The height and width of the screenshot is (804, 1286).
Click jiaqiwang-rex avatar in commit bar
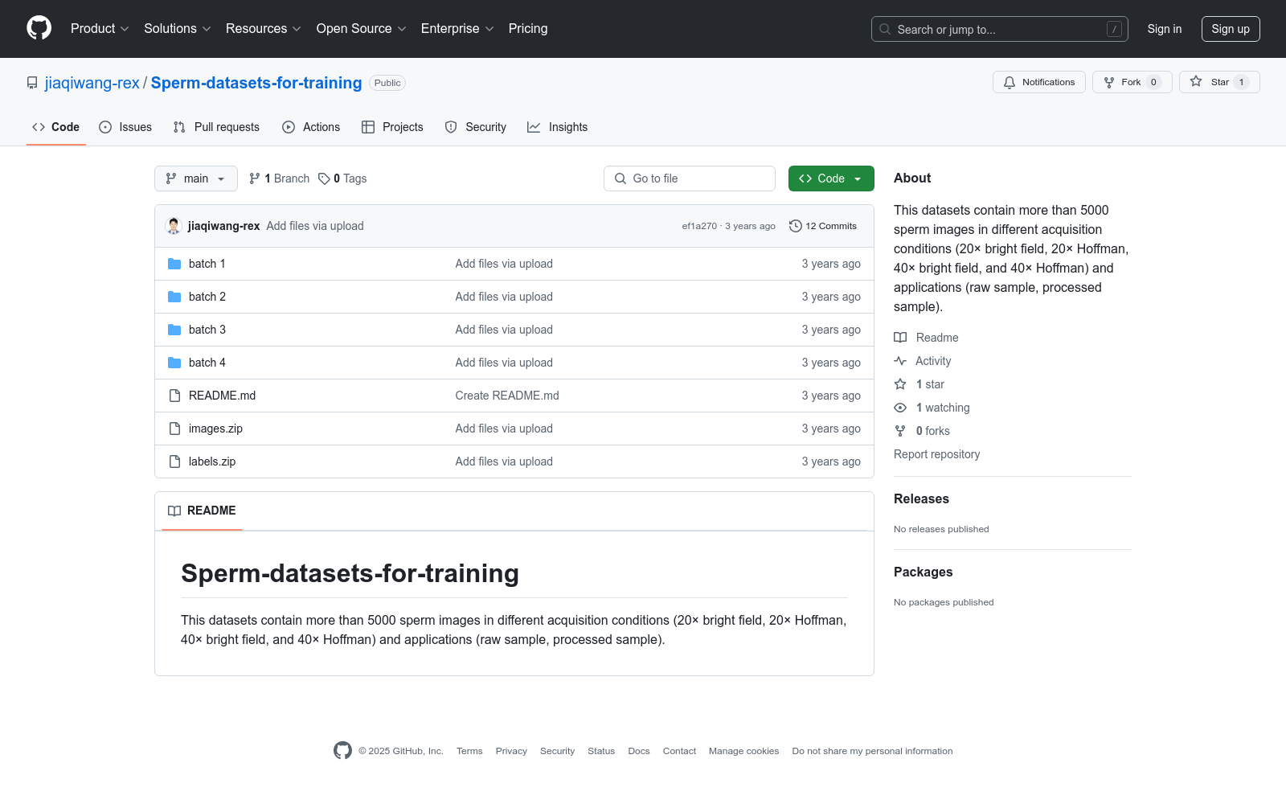pos(174,226)
